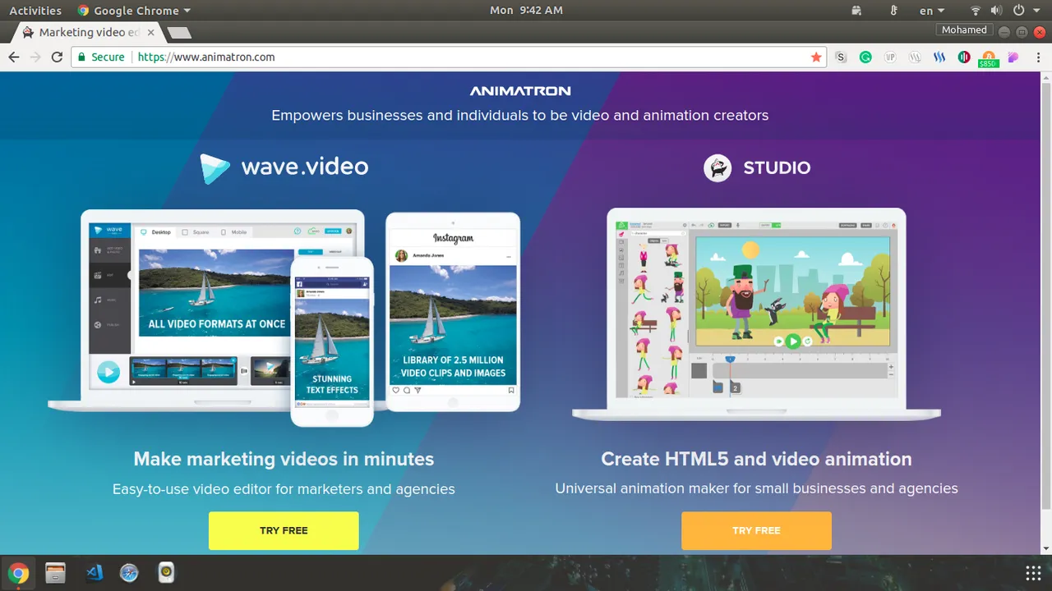Open the green Grammarly extension
Image resolution: width=1052 pixels, height=591 pixels.
point(865,57)
